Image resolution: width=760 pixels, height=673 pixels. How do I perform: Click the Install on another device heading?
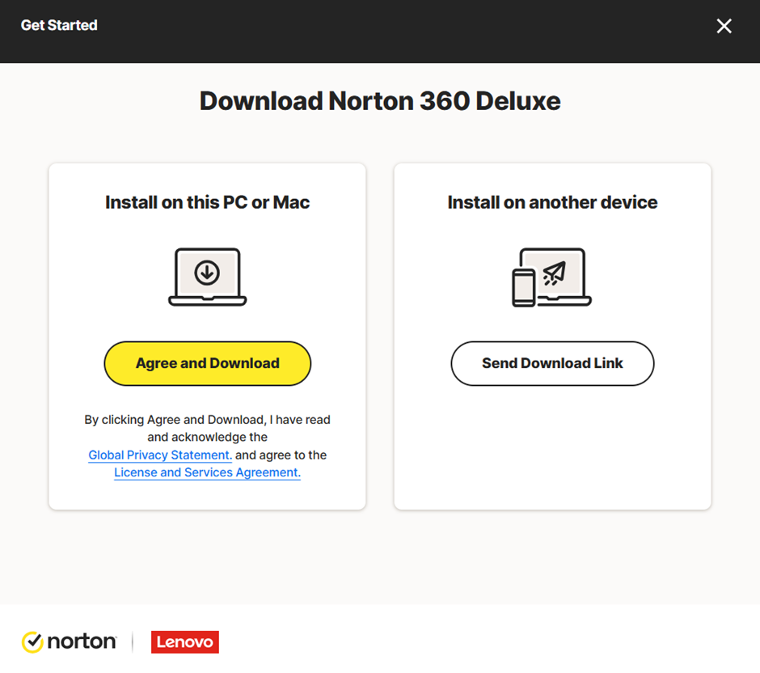[x=552, y=202]
